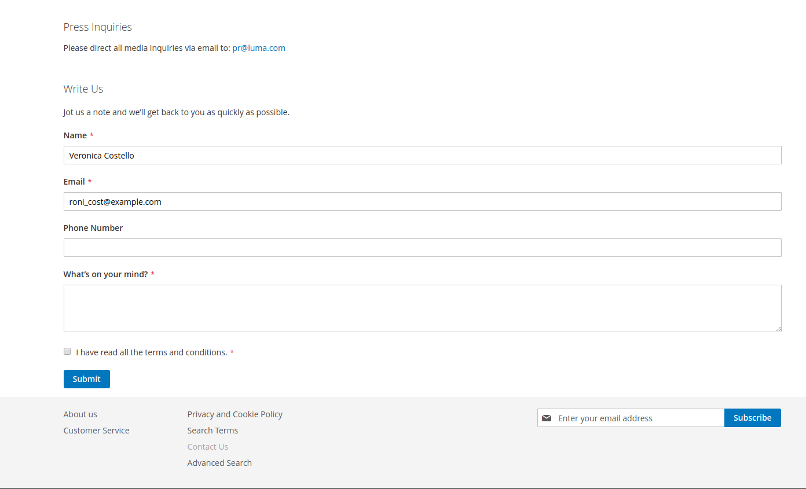Open the Advanced Search link

[219, 463]
